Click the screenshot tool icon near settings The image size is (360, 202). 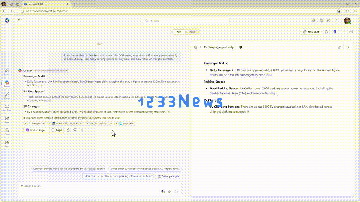coord(321,21)
